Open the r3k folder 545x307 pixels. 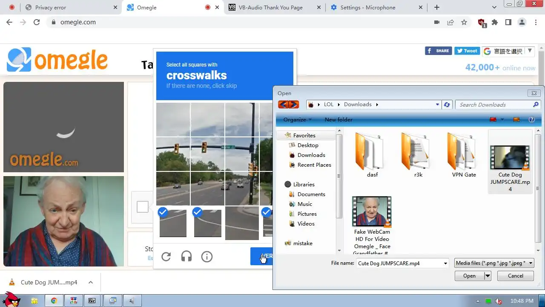click(x=418, y=155)
